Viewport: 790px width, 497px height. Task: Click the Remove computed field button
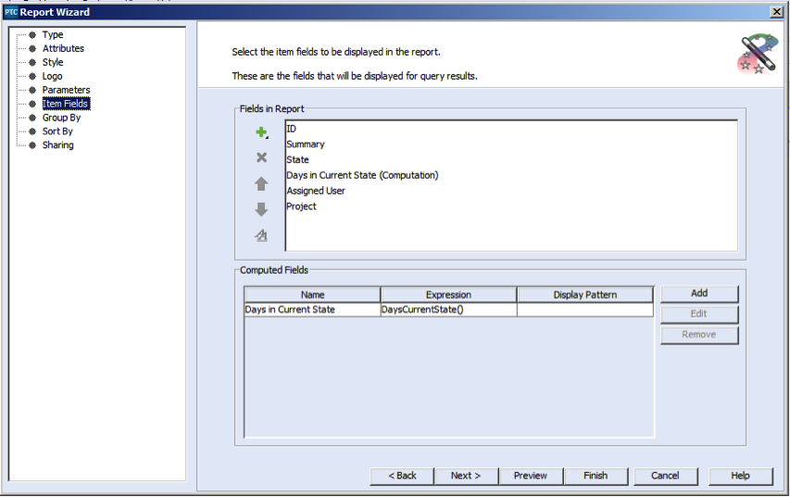699,335
